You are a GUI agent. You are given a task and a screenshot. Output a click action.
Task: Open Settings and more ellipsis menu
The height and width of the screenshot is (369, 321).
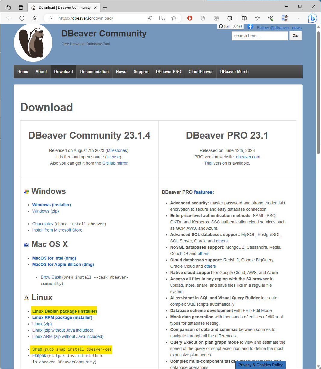click(x=298, y=18)
